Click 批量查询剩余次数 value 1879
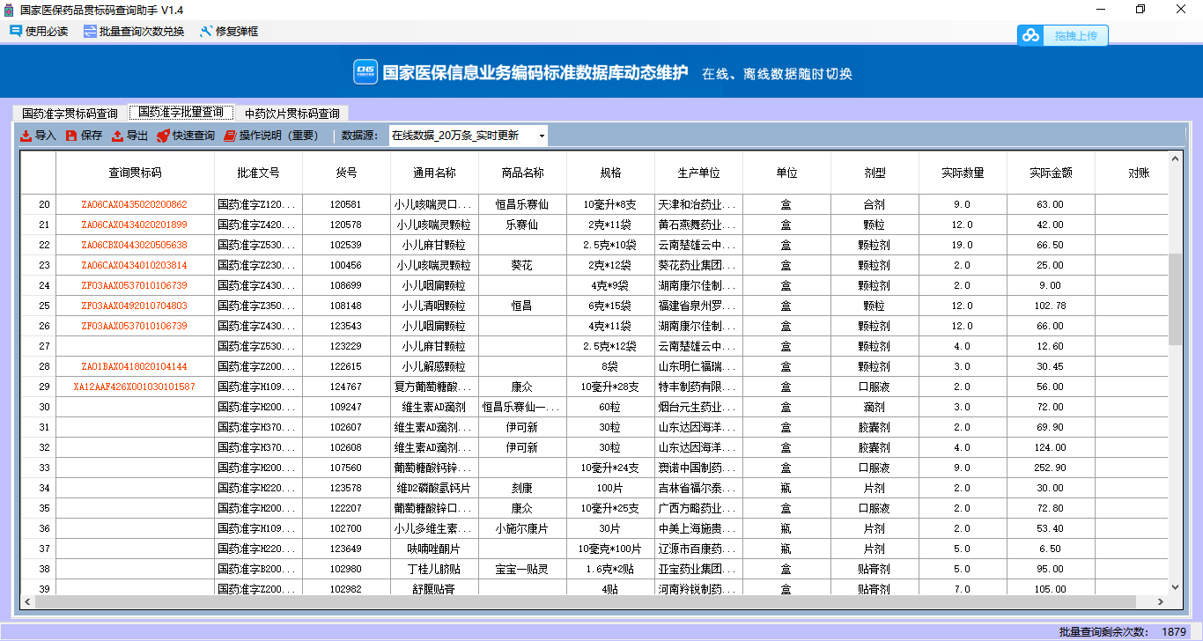1203x641 pixels. [1174, 631]
